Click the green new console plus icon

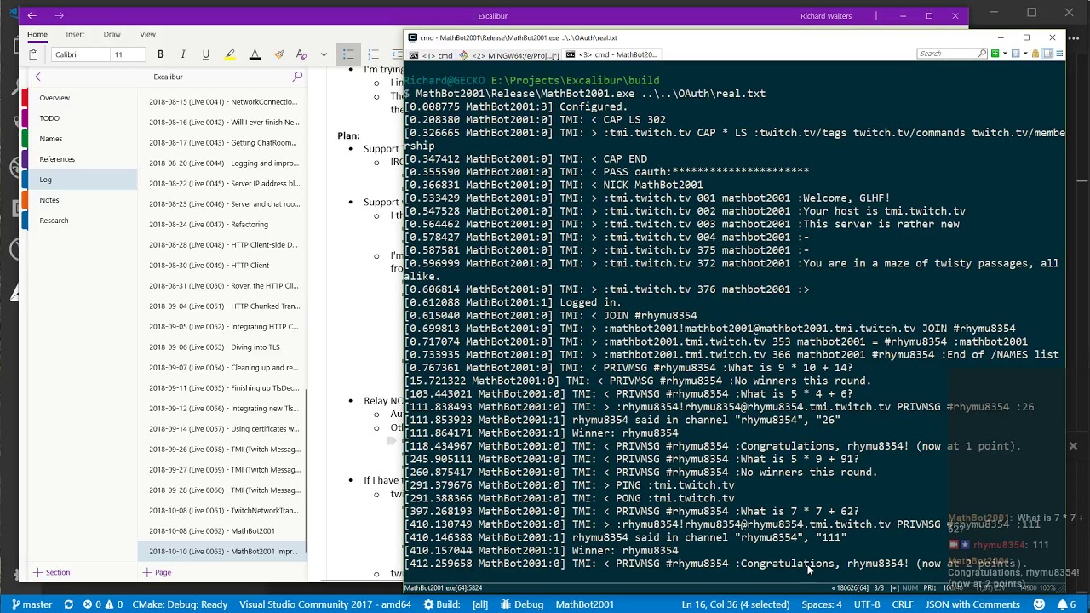click(995, 54)
